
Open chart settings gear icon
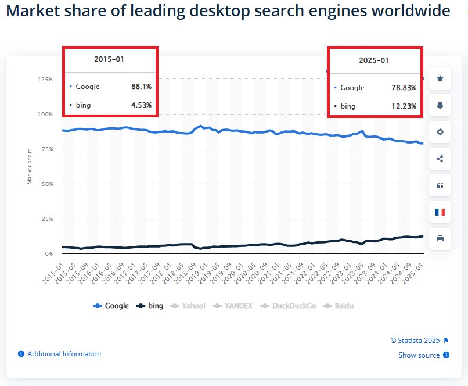tap(440, 132)
